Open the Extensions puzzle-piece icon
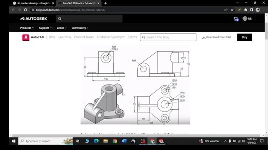The width and height of the screenshot is (268, 150). tap(246, 10)
